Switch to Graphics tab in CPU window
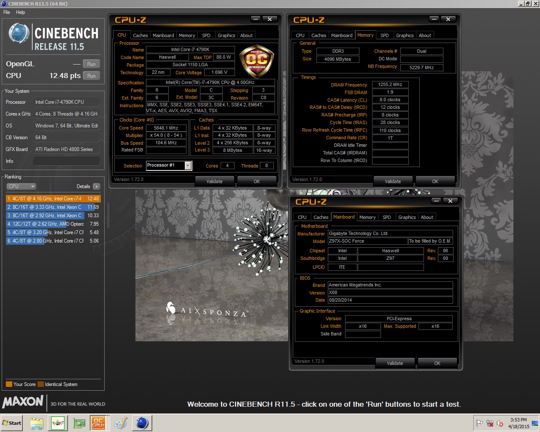 click(x=227, y=35)
